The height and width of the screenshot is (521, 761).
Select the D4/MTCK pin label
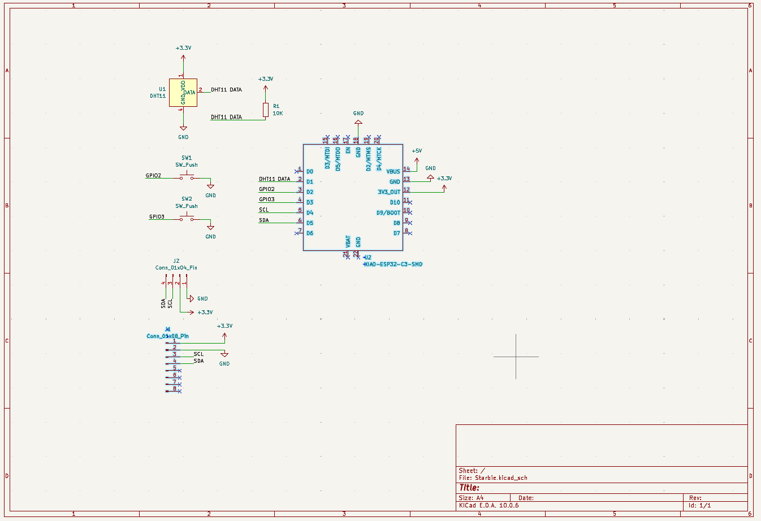379,159
